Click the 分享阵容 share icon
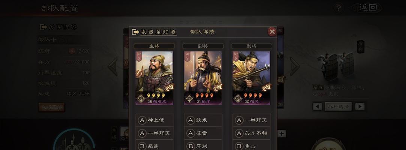The width and height of the screenshot is (406, 150). [x=43, y=27]
